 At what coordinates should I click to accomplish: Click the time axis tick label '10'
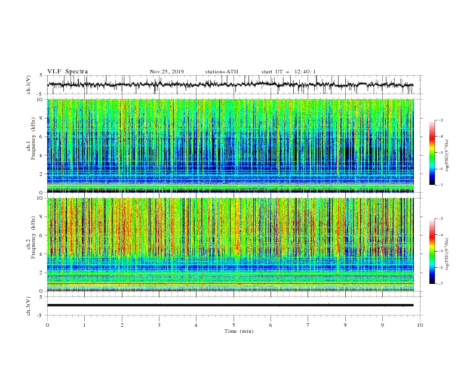pos(420,325)
